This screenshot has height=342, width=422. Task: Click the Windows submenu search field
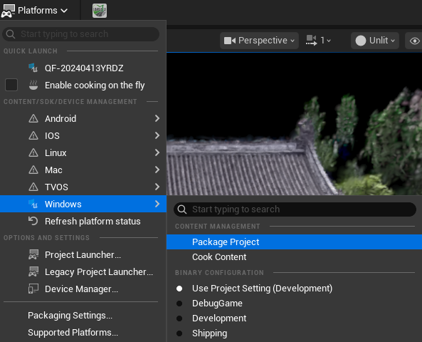click(295, 209)
